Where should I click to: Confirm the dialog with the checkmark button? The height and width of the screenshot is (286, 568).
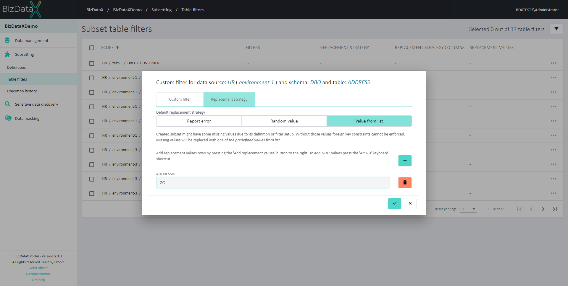click(x=394, y=203)
